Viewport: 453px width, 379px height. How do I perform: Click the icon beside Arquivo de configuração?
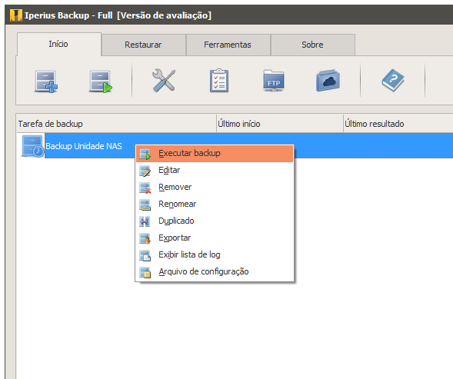145,272
